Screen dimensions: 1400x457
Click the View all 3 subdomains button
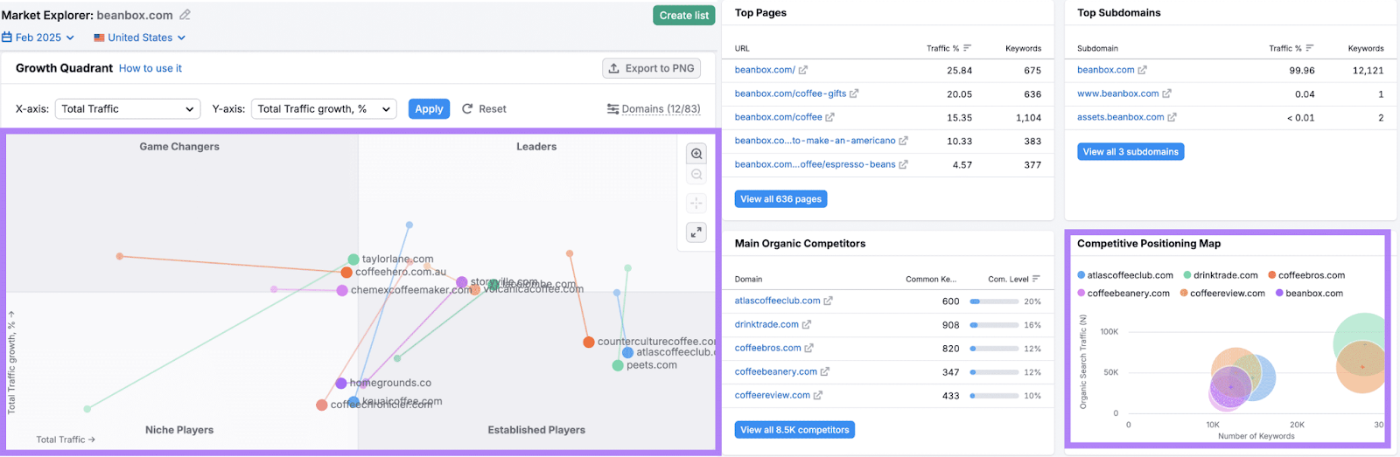[1130, 152]
